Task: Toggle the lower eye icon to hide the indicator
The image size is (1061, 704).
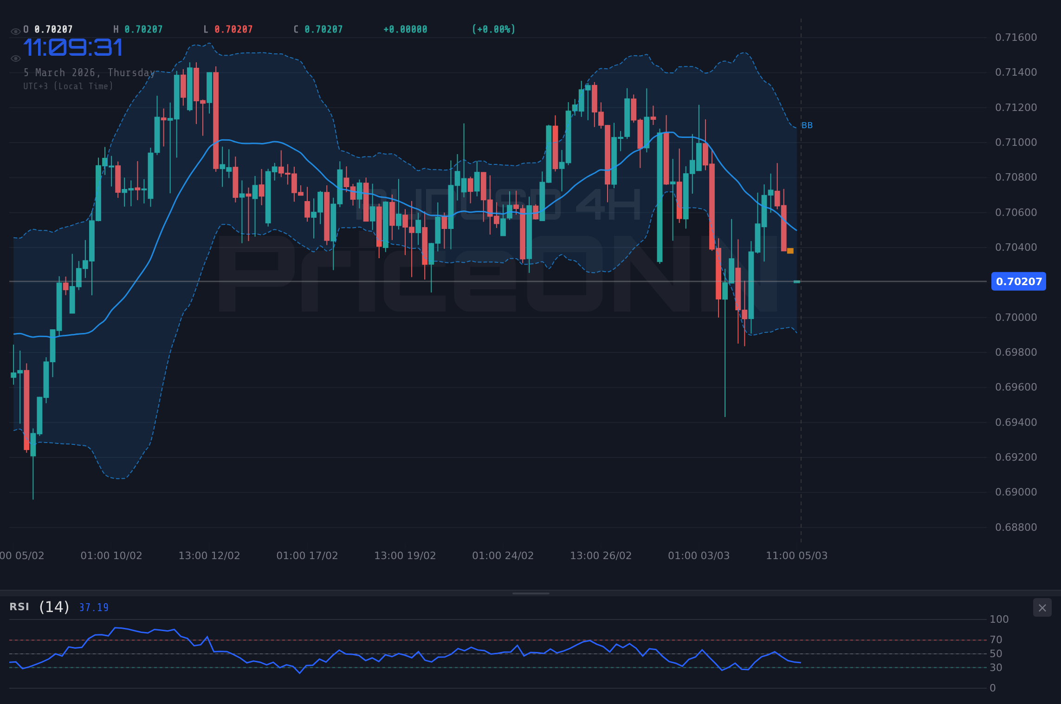Action: (15, 58)
